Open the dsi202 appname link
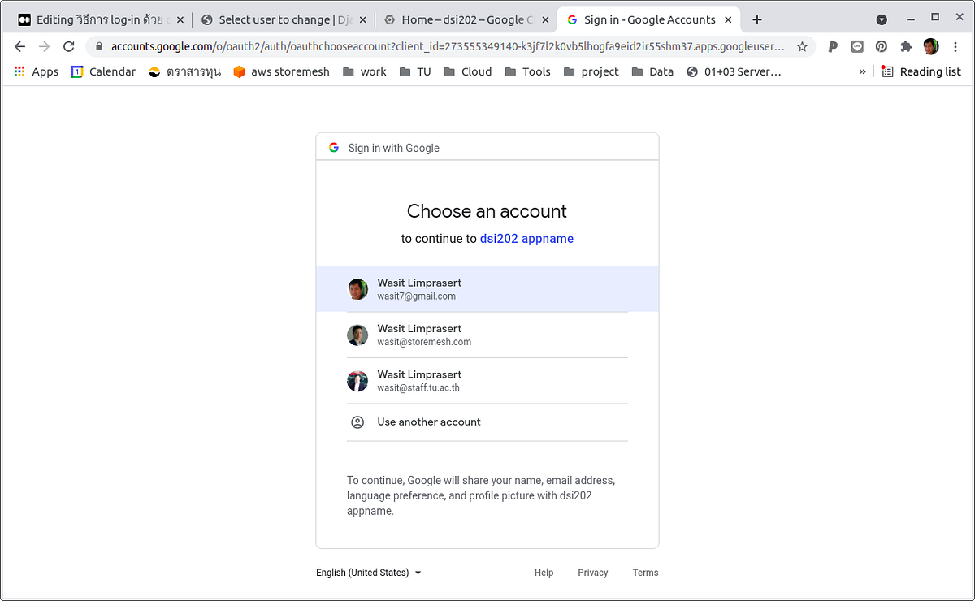This screenshot has height=601, width=975. 526,238
